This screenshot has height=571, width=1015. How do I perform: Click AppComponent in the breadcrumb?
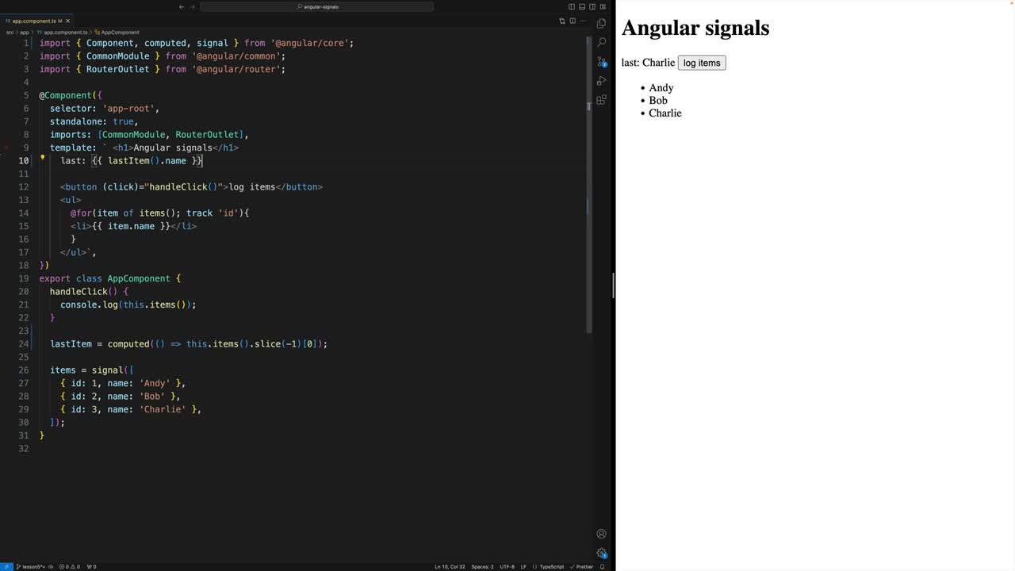coord(119,33)
